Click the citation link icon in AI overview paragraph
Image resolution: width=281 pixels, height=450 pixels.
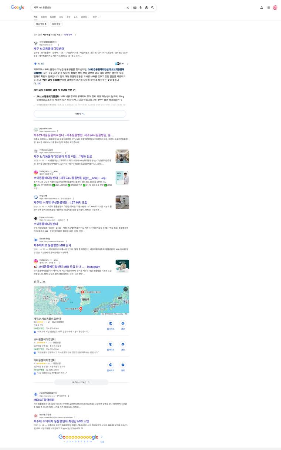(x=39, y=83)
